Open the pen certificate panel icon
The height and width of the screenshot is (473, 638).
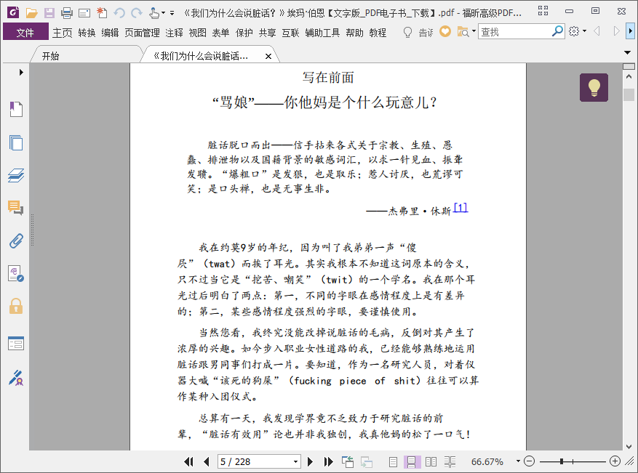16,378
